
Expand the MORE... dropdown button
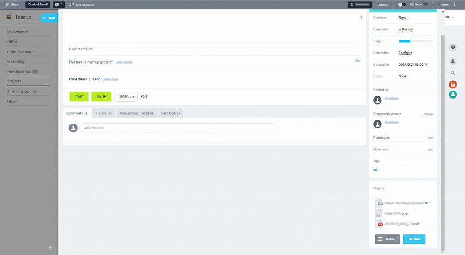point(126,96)
